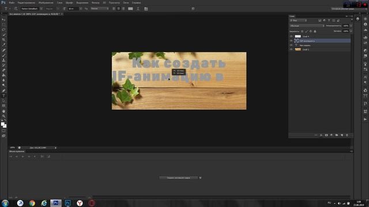This screenshot has height=207, width=369.
Task: Select the Healing Brush tool
Action: pyautogui.click(x=3, y=50)
